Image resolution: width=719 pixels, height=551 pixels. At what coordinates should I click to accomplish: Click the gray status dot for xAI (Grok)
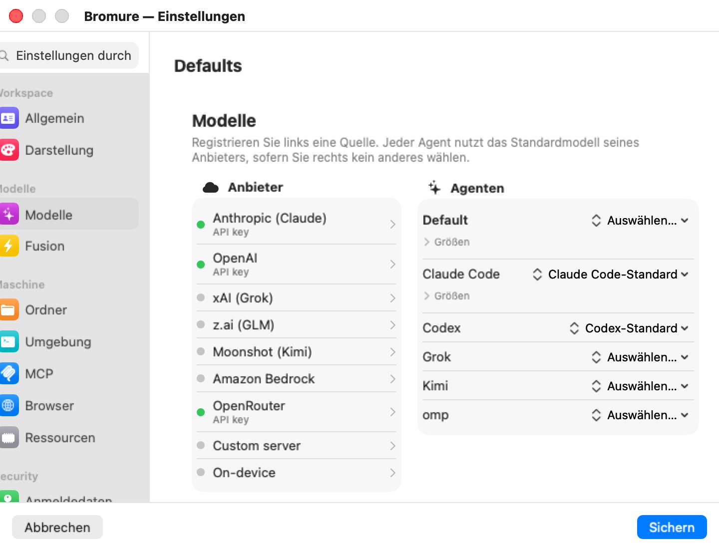click(201, 297)
